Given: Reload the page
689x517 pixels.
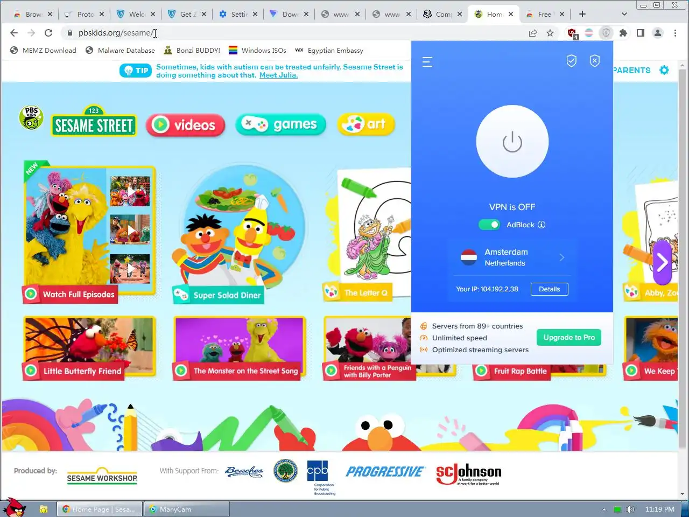Looking at the screenshot, I should [48, 33].
